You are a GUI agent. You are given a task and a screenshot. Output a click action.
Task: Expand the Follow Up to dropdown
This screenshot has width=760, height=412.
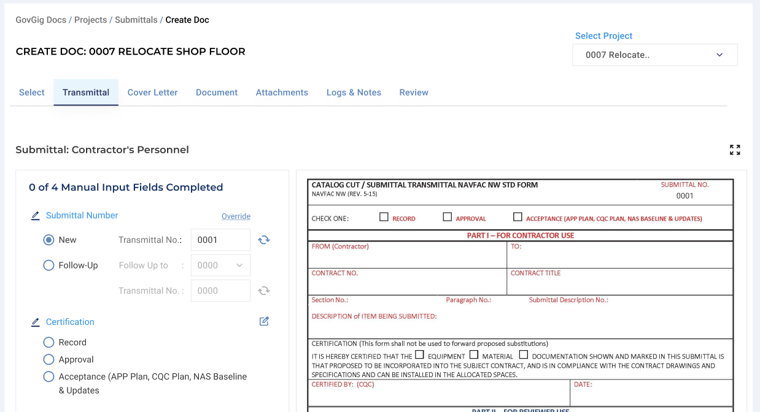pyautogui.click(x=220, y=265)
